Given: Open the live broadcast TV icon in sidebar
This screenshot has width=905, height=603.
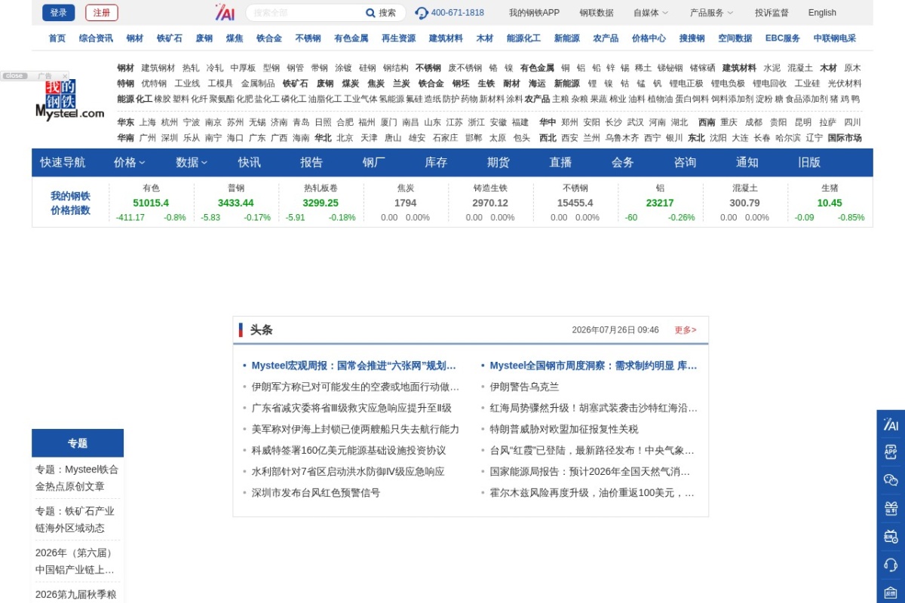Looking at the screenshot, I should click(x=891, y=536).
